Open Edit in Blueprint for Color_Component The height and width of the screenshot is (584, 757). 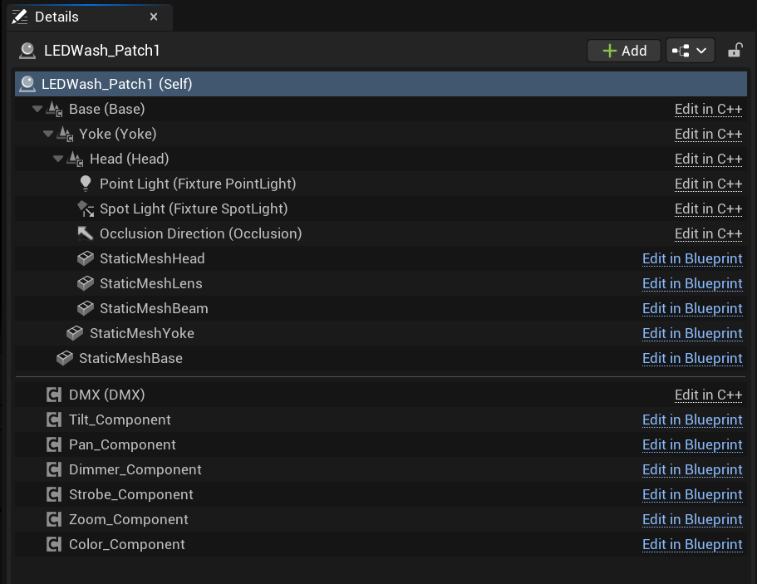pos(692,545)
